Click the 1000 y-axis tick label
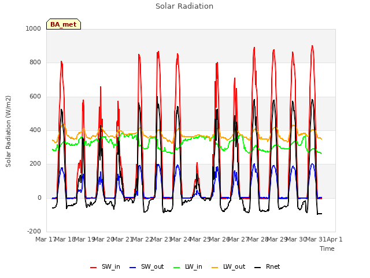The height and width of the screenshot is (278, 370). pos(34,28)
